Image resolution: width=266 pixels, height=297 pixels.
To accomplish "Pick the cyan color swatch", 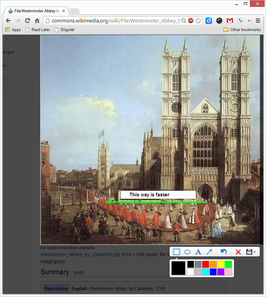I will [206, 272].
